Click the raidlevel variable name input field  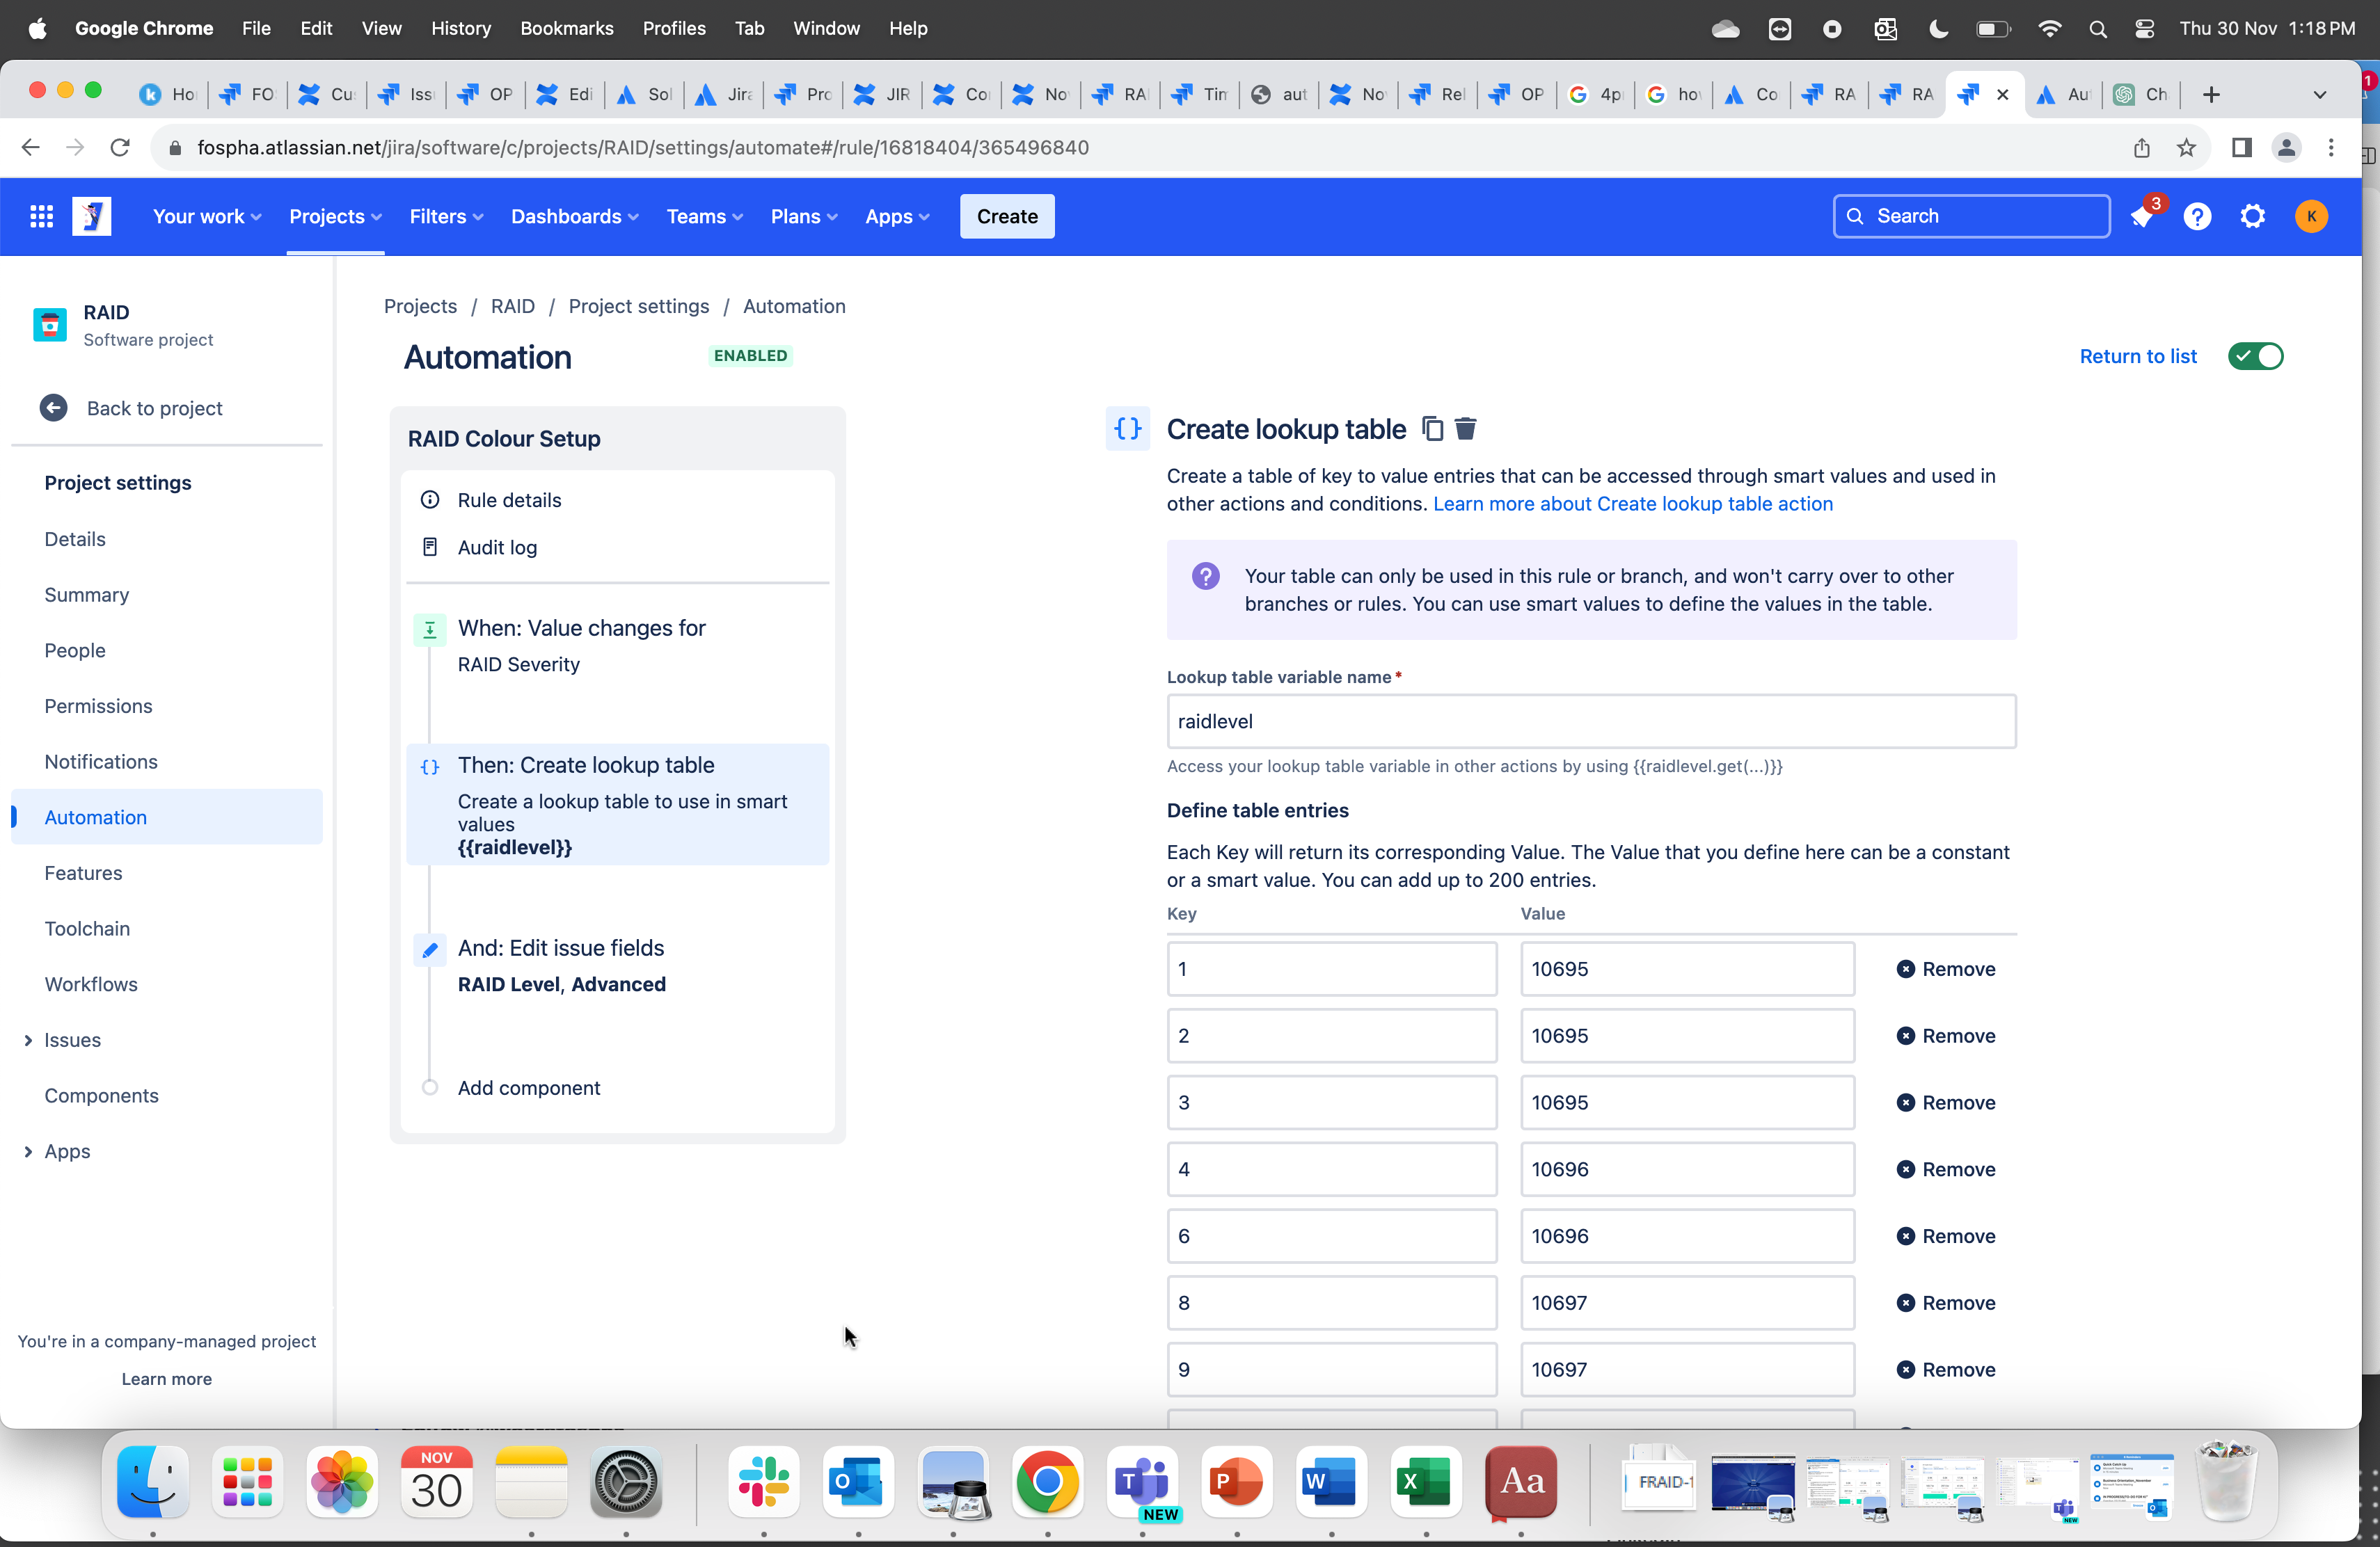[x=1591, y=721]
